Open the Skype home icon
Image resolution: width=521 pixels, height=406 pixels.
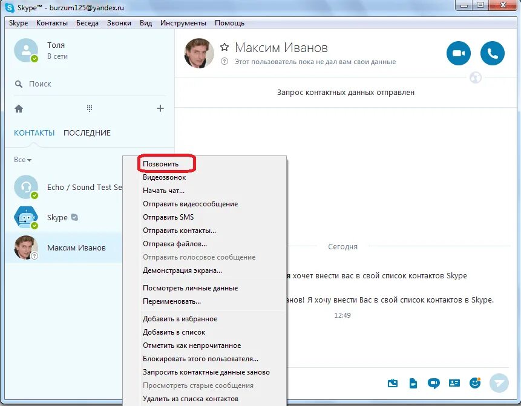click(x=19, y=109)
